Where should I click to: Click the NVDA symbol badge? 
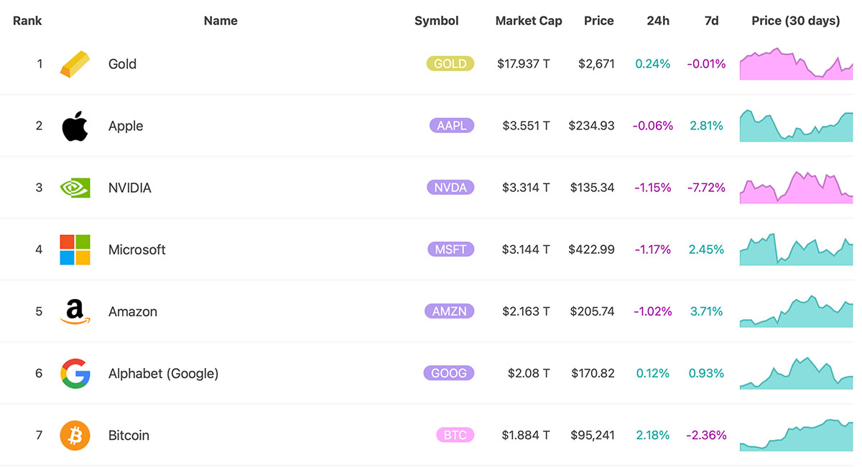[450, 188]
